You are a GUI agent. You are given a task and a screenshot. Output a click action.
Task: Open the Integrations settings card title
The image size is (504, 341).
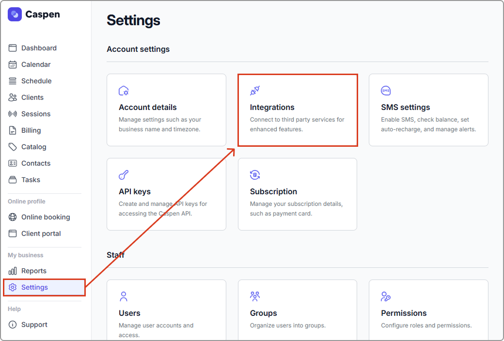pyautogui.click(x=272, y=107)
